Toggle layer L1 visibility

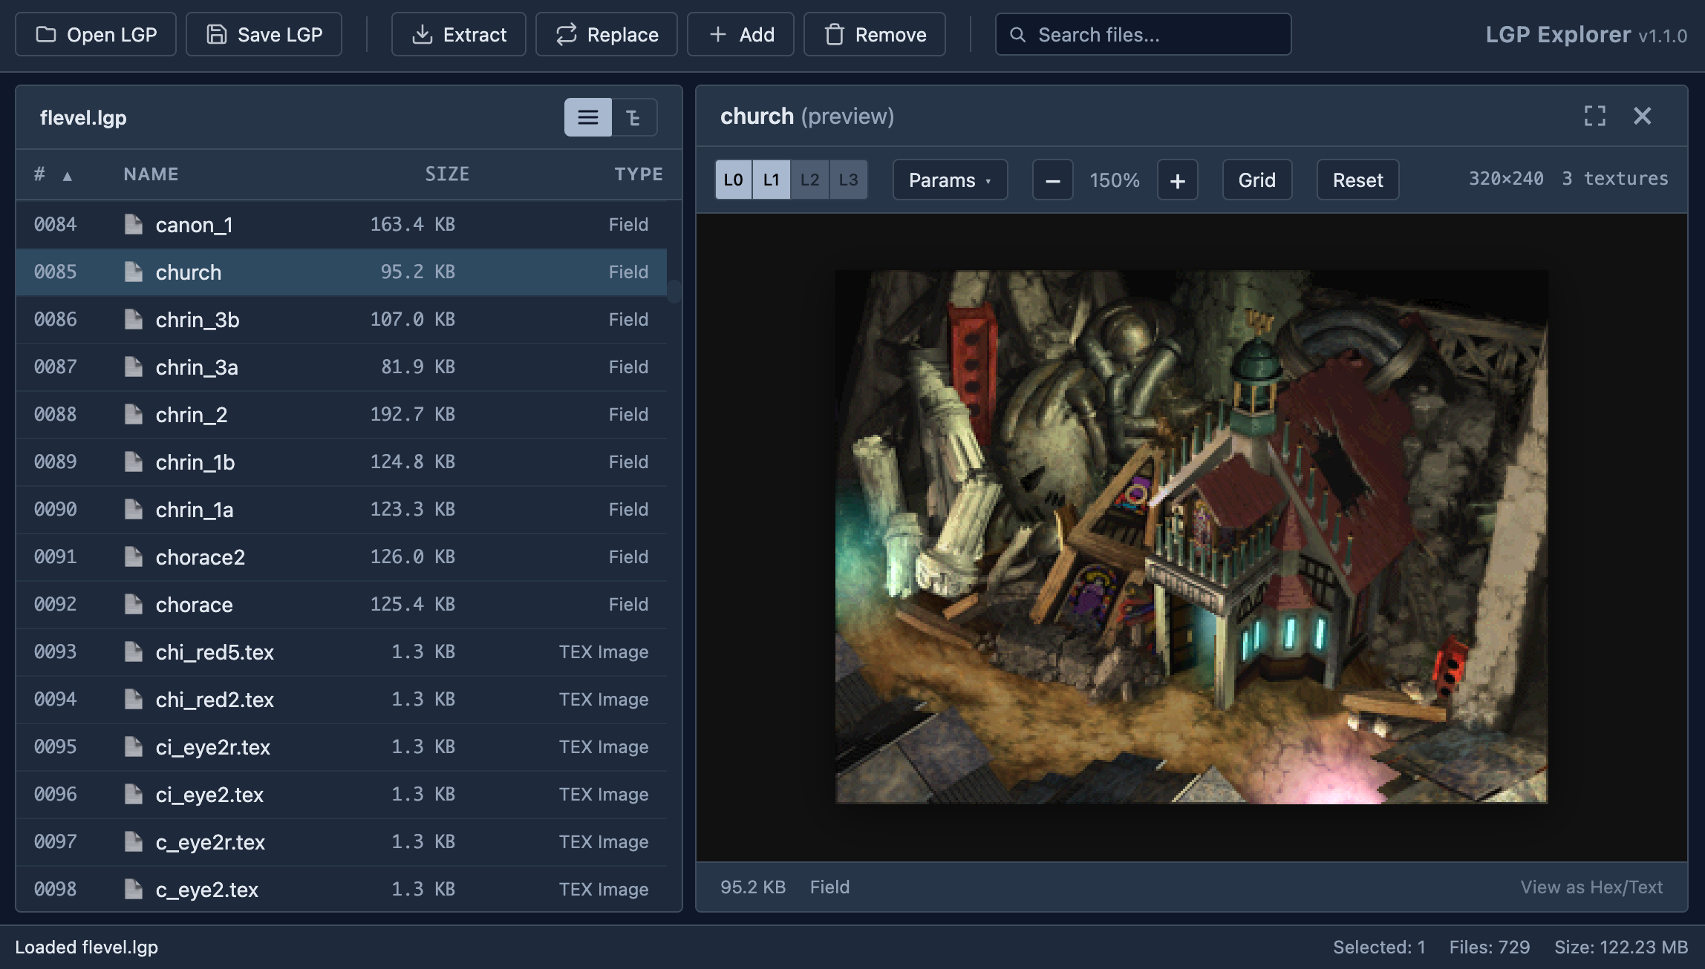772,180
